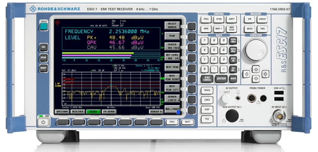
Task: Go to previous softkey menu with PREV
Action: (x=172, y=122)
